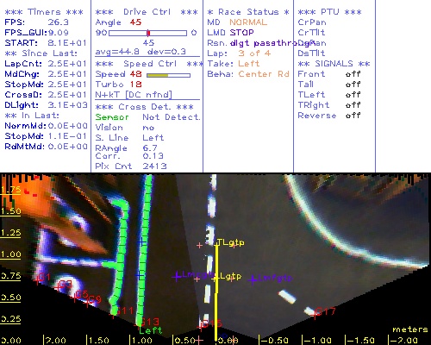
Task: Click the SIGNALS section header
Action: 334,64
